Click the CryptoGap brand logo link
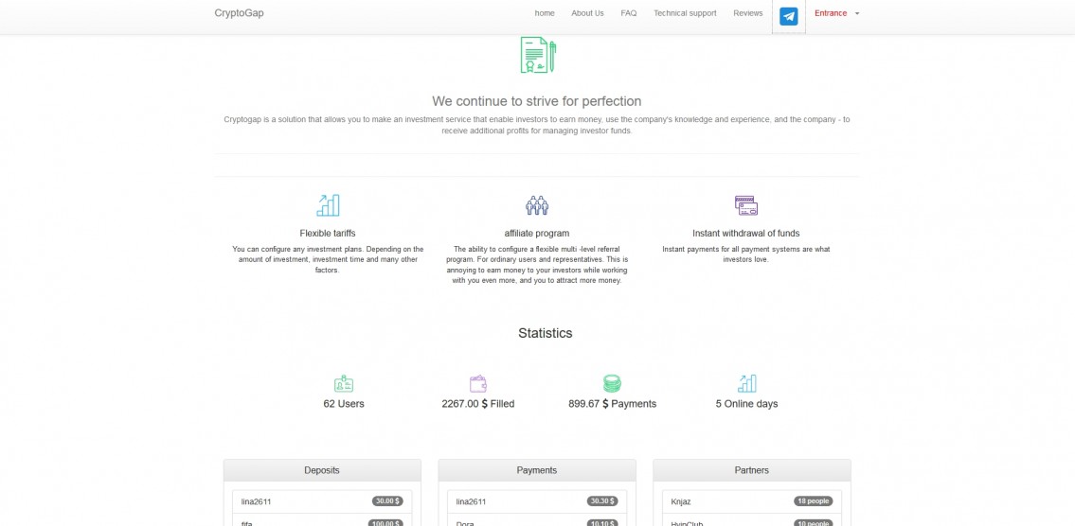Viewport: 1075px width, 526px height. [239, 13]
